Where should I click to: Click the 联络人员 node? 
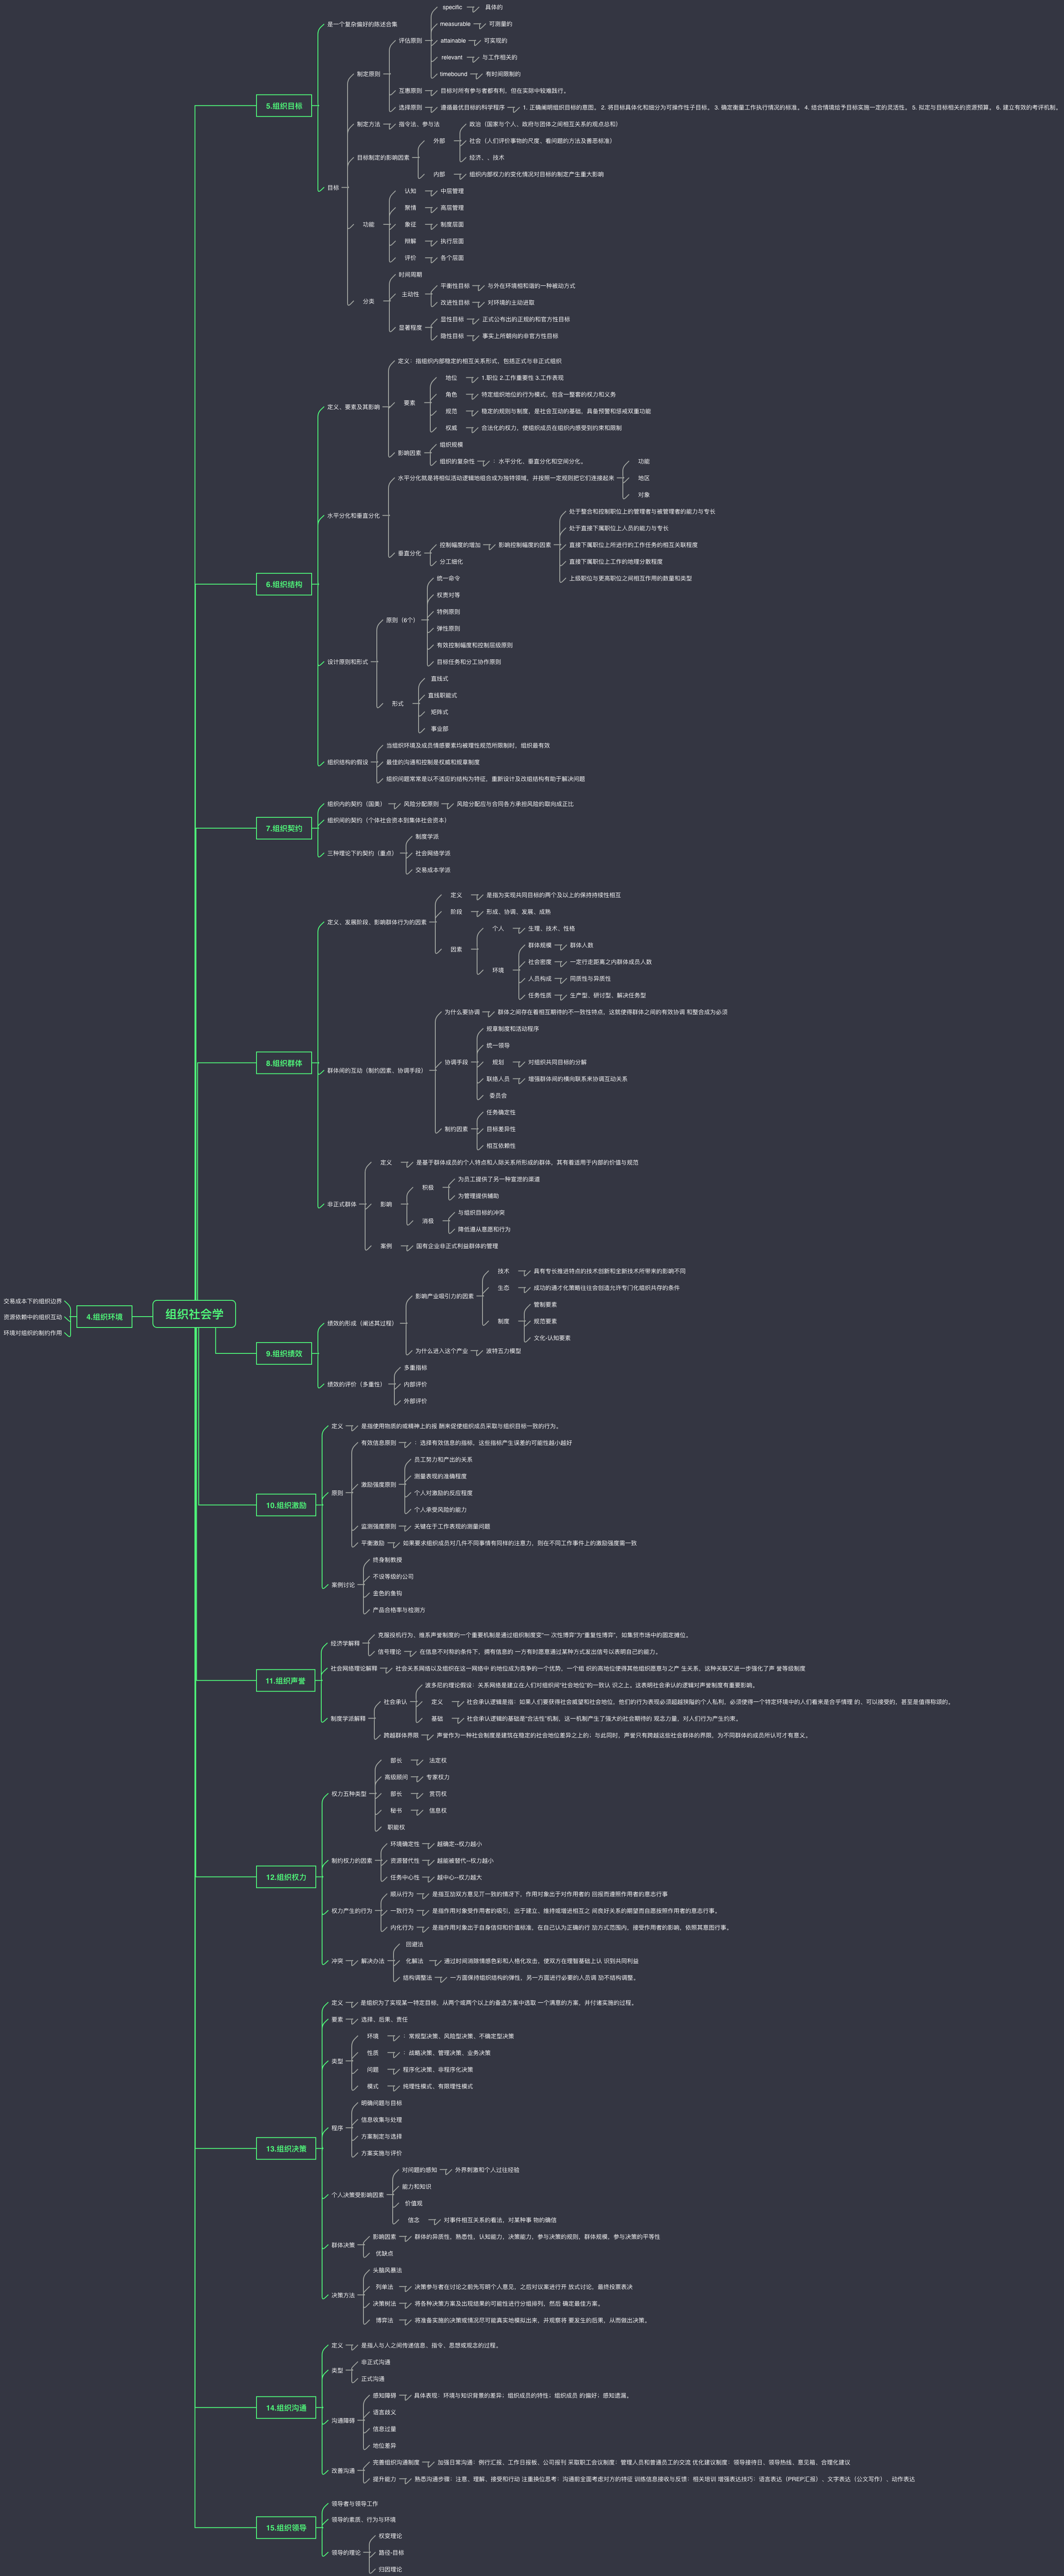tap(498, 1079)
